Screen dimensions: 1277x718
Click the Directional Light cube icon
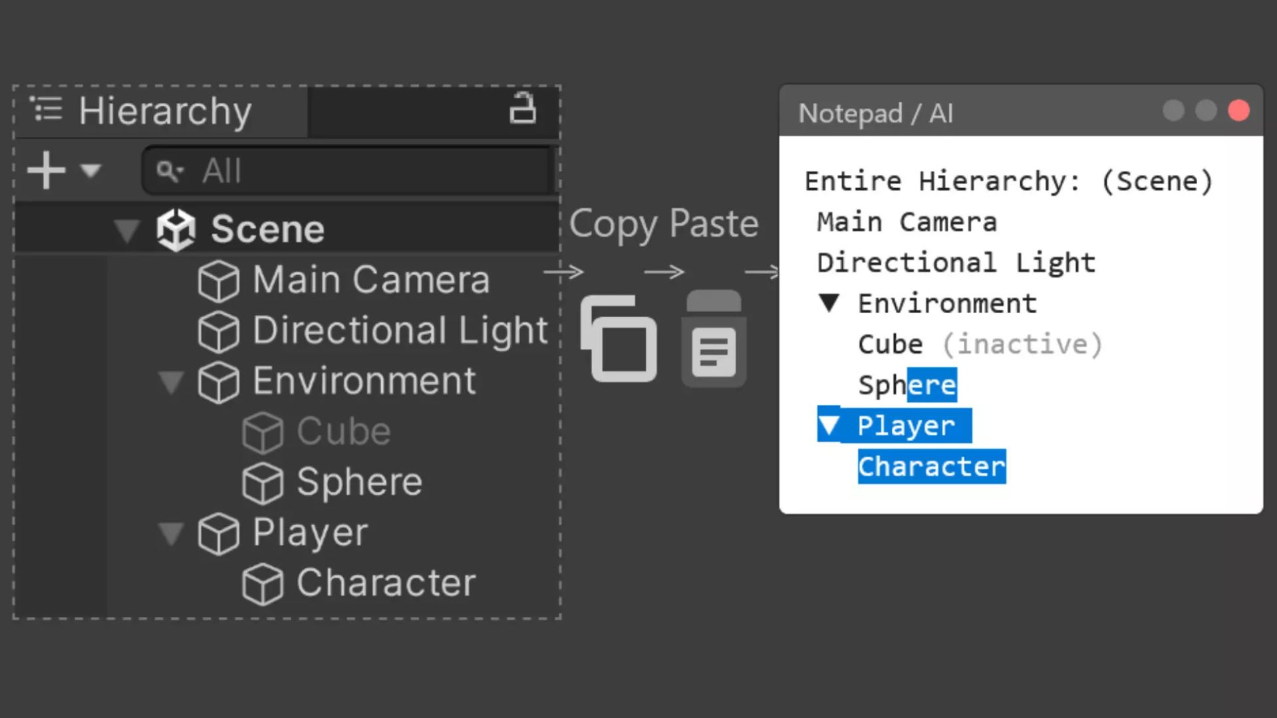pyautogui.click(x=219, y=330)
